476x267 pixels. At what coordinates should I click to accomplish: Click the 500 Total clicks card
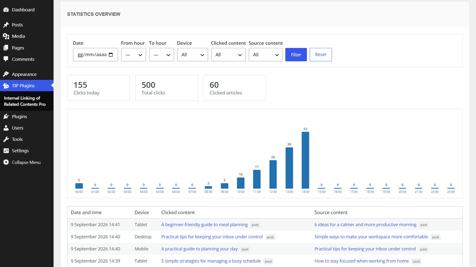pos(167,88)
